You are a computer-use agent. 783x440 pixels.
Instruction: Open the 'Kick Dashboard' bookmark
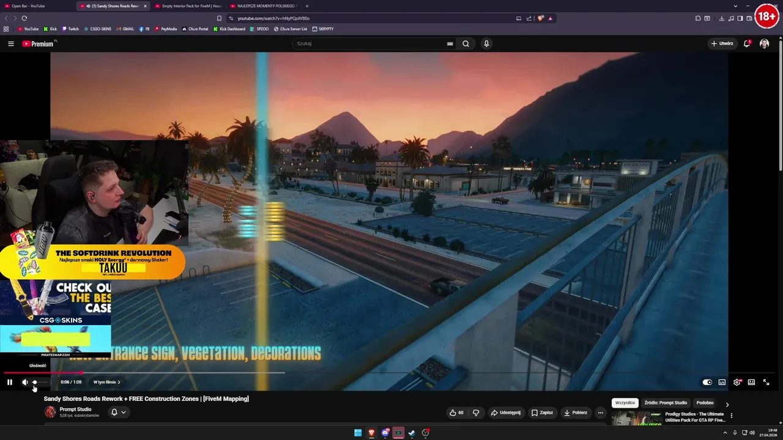[229, 29]
